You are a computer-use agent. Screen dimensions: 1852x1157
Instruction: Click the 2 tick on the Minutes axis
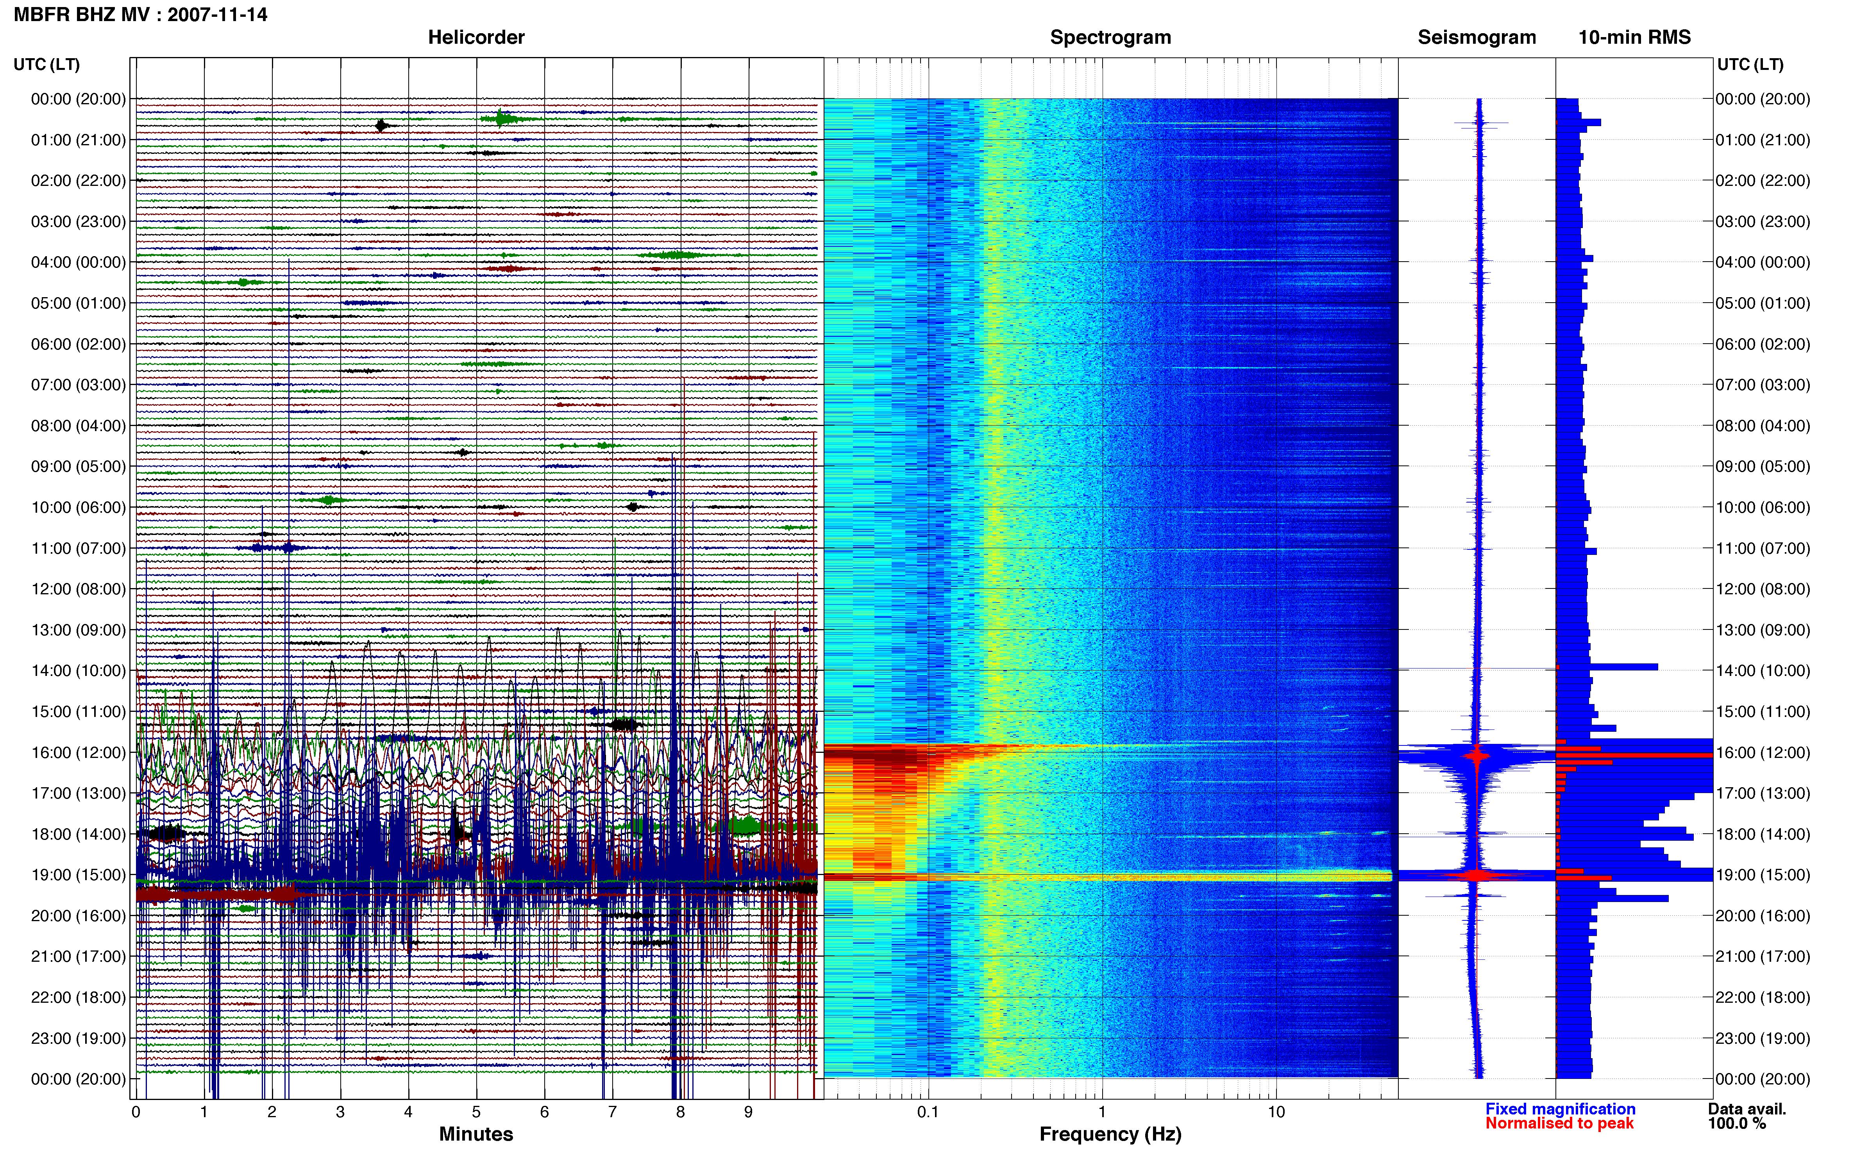(x=272, y=1112)
